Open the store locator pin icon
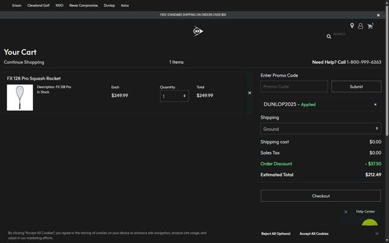 coord(352,26)
